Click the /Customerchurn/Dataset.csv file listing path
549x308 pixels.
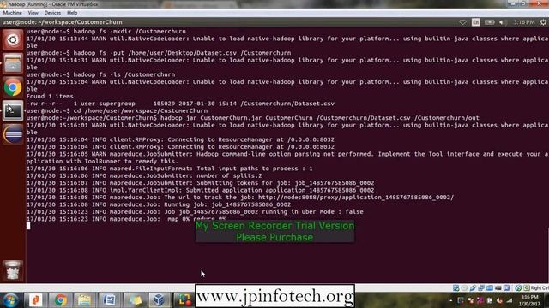[287, 104]
